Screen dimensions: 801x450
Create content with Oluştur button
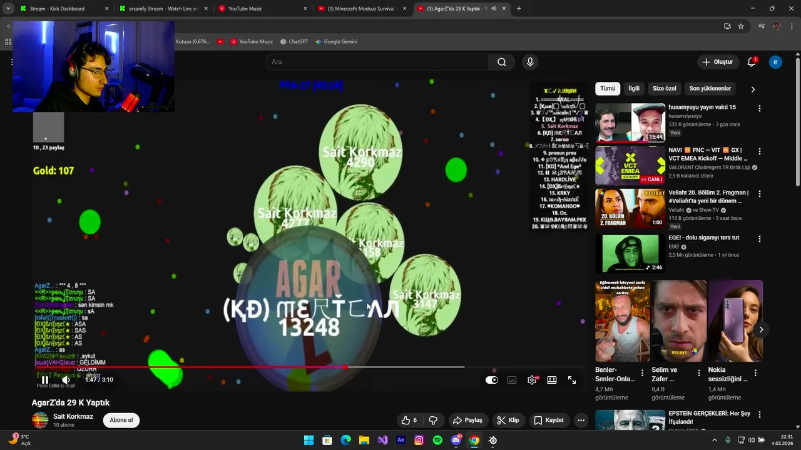(x=717, y=62)
